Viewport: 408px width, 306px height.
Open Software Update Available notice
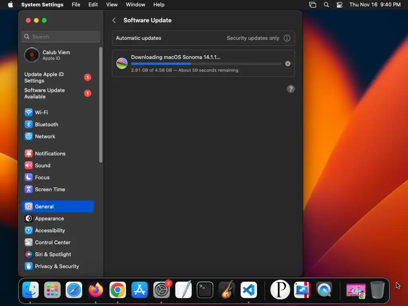[58, 93]
